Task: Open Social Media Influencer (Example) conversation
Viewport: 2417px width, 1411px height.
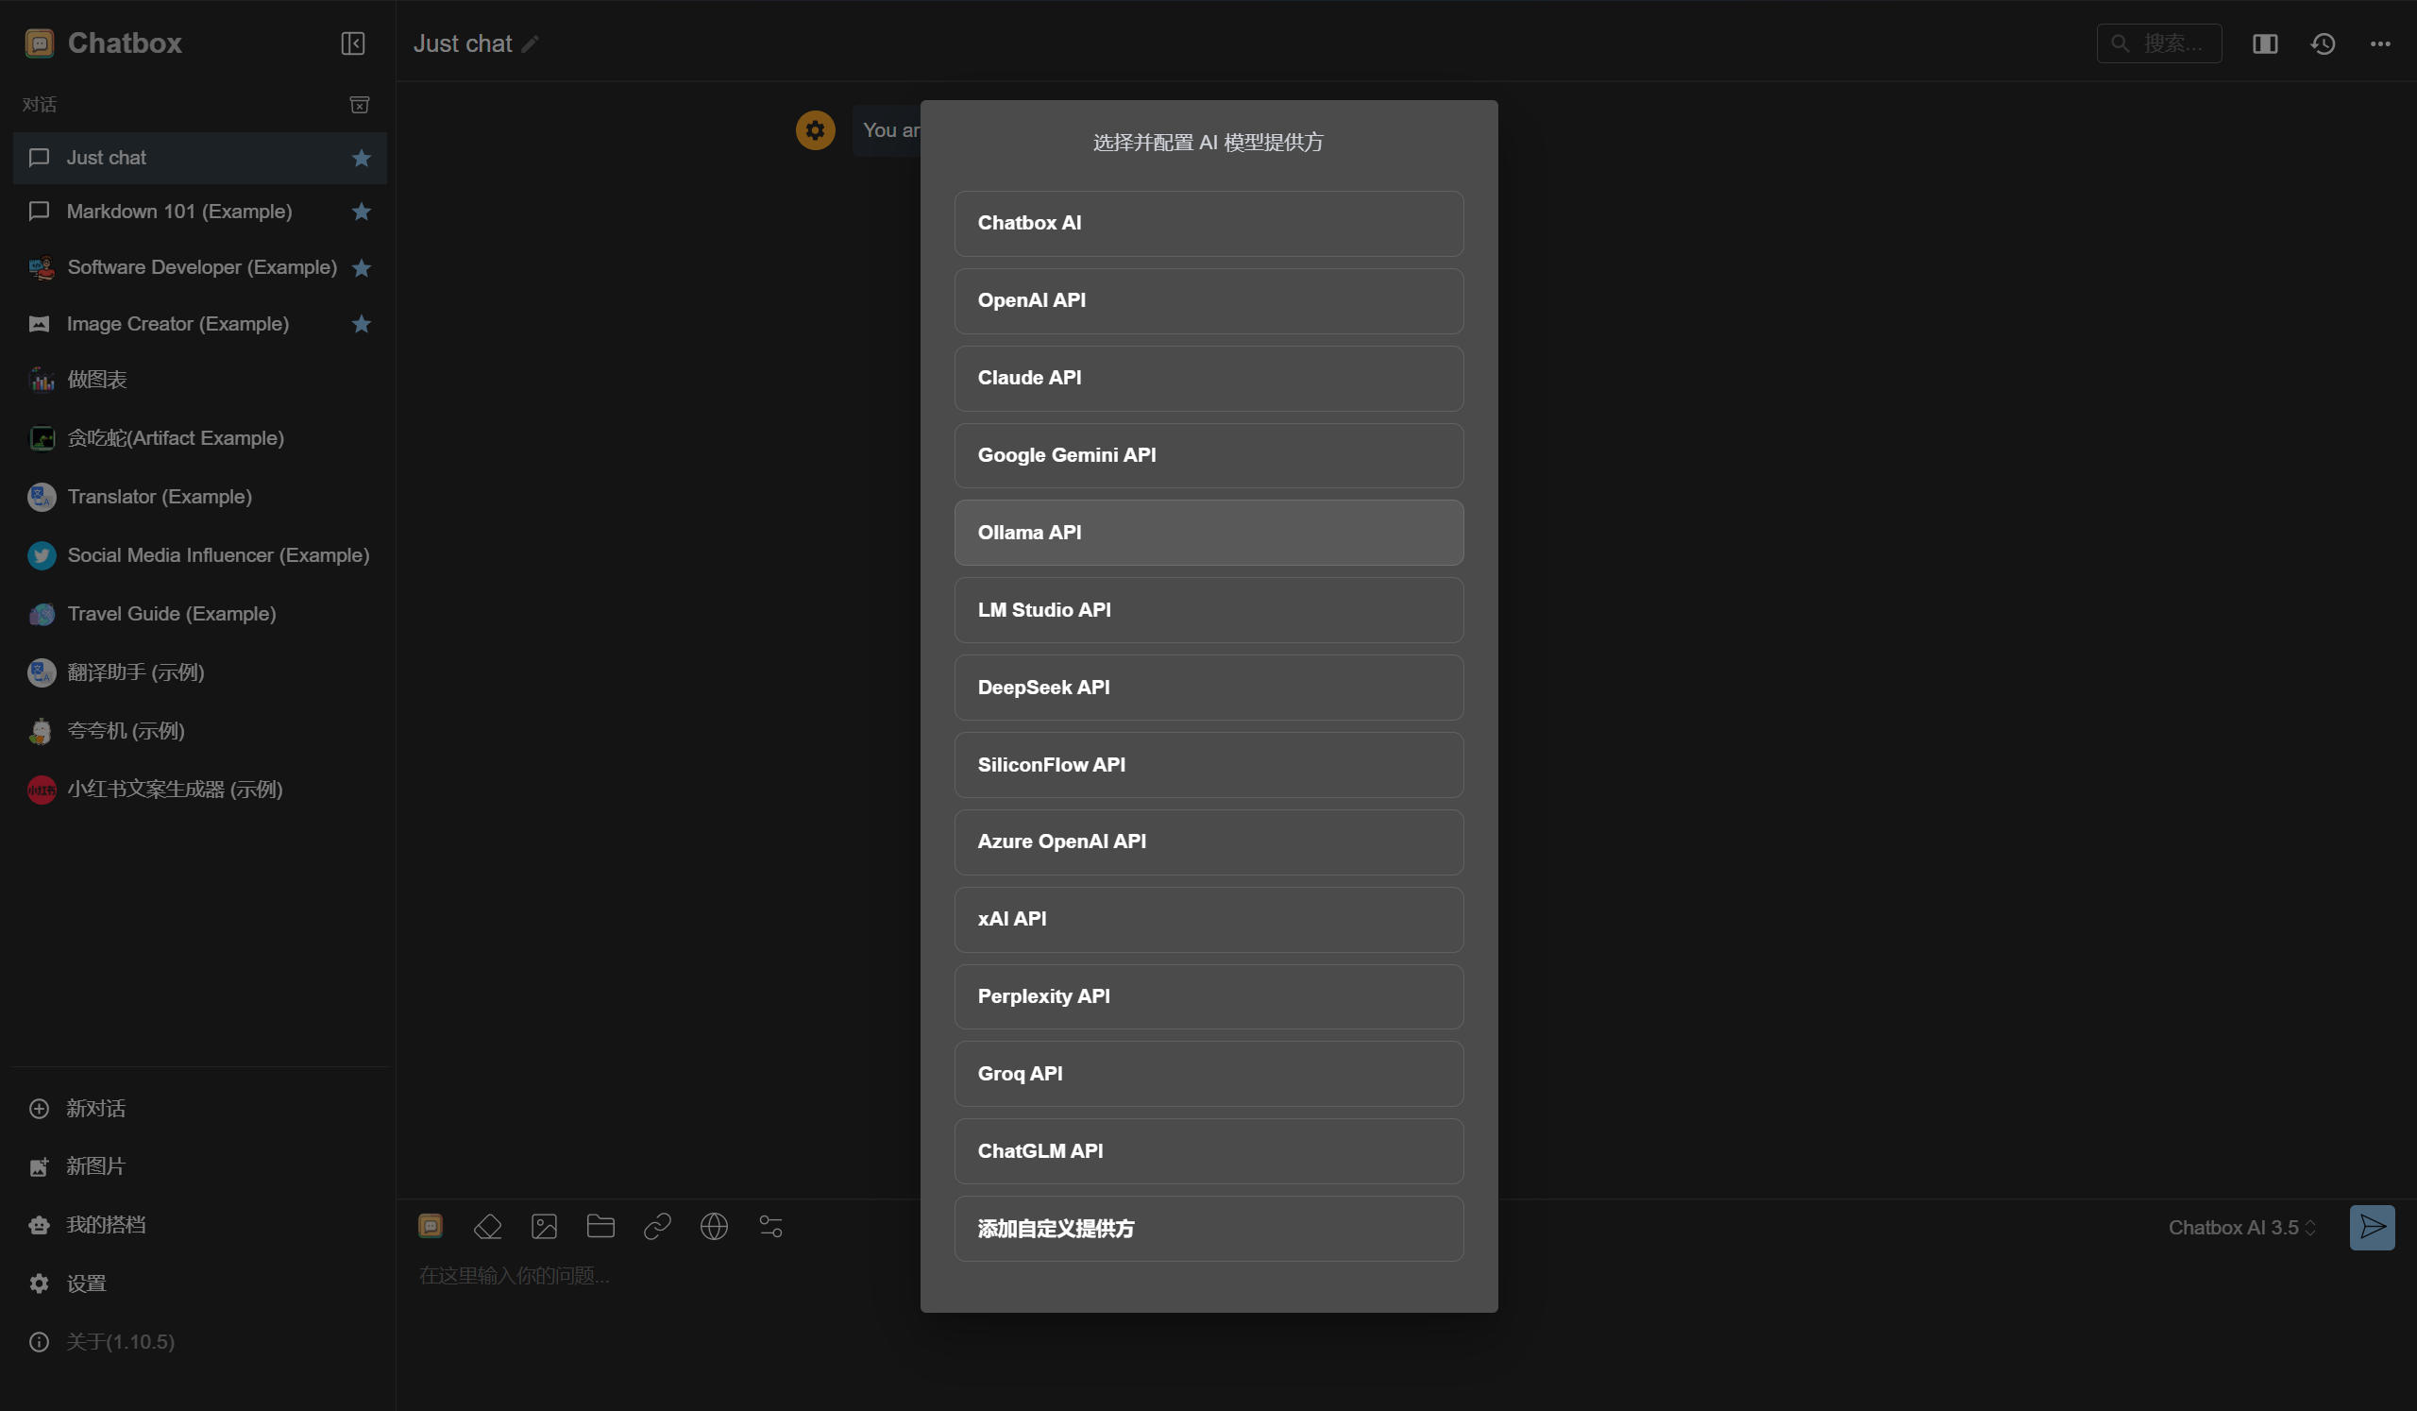Action: (199, 555)
